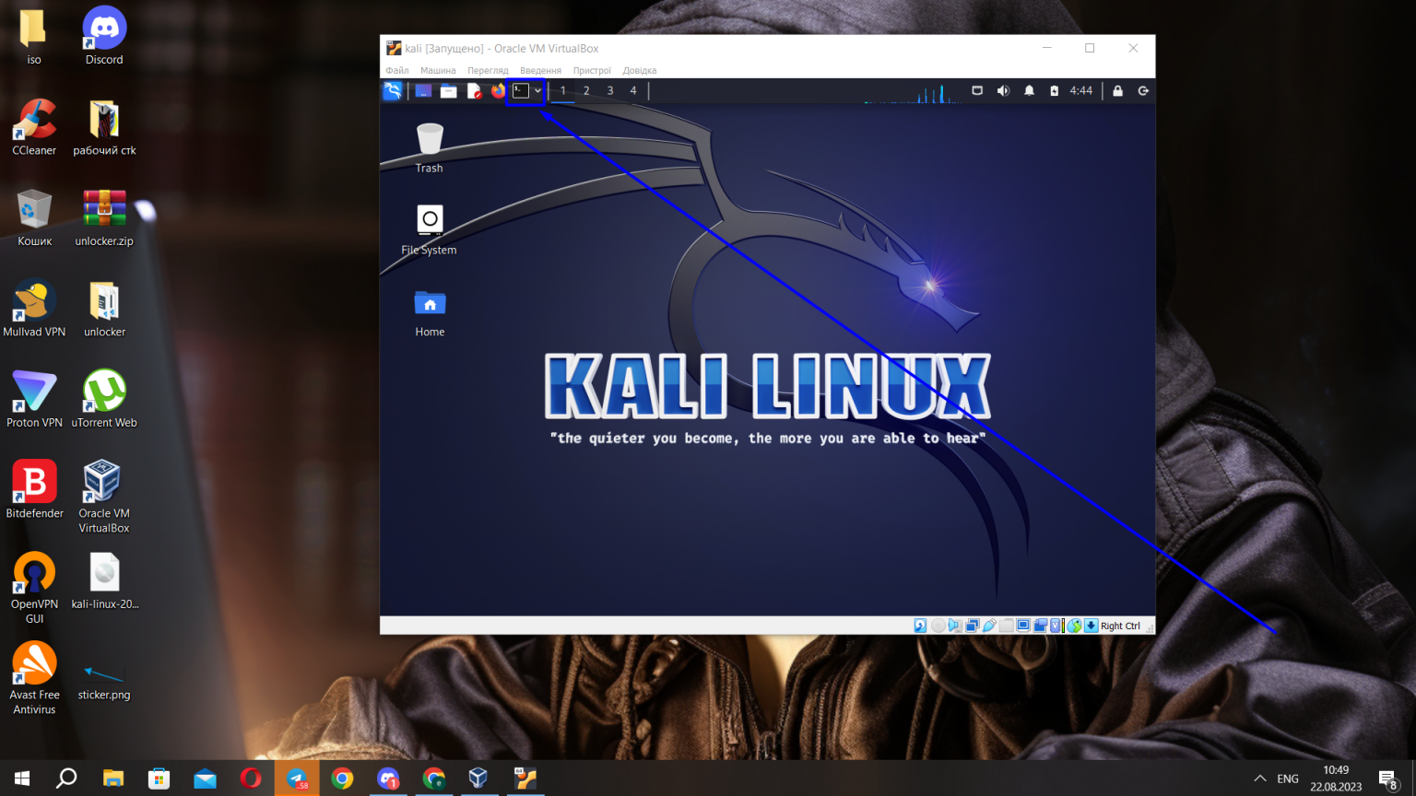This screenshot has height=796, width=1416.
Task: Open the terminal emulator from the panel
Action: [x=521, y=90]
